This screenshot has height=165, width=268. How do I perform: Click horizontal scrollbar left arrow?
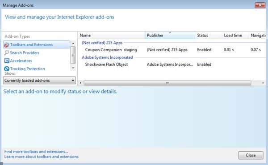click(x=81, y=83)
